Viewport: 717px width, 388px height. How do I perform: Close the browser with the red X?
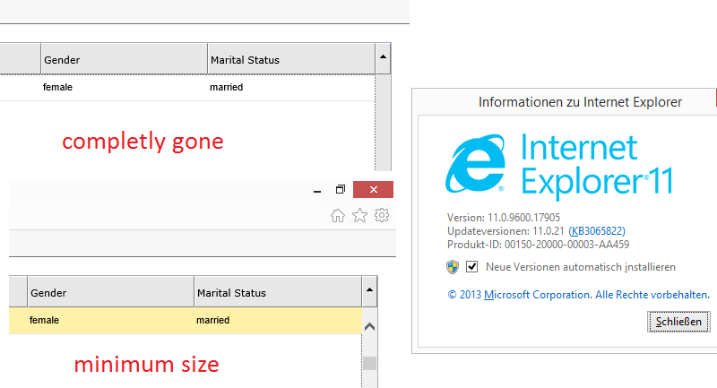point(374,190)
